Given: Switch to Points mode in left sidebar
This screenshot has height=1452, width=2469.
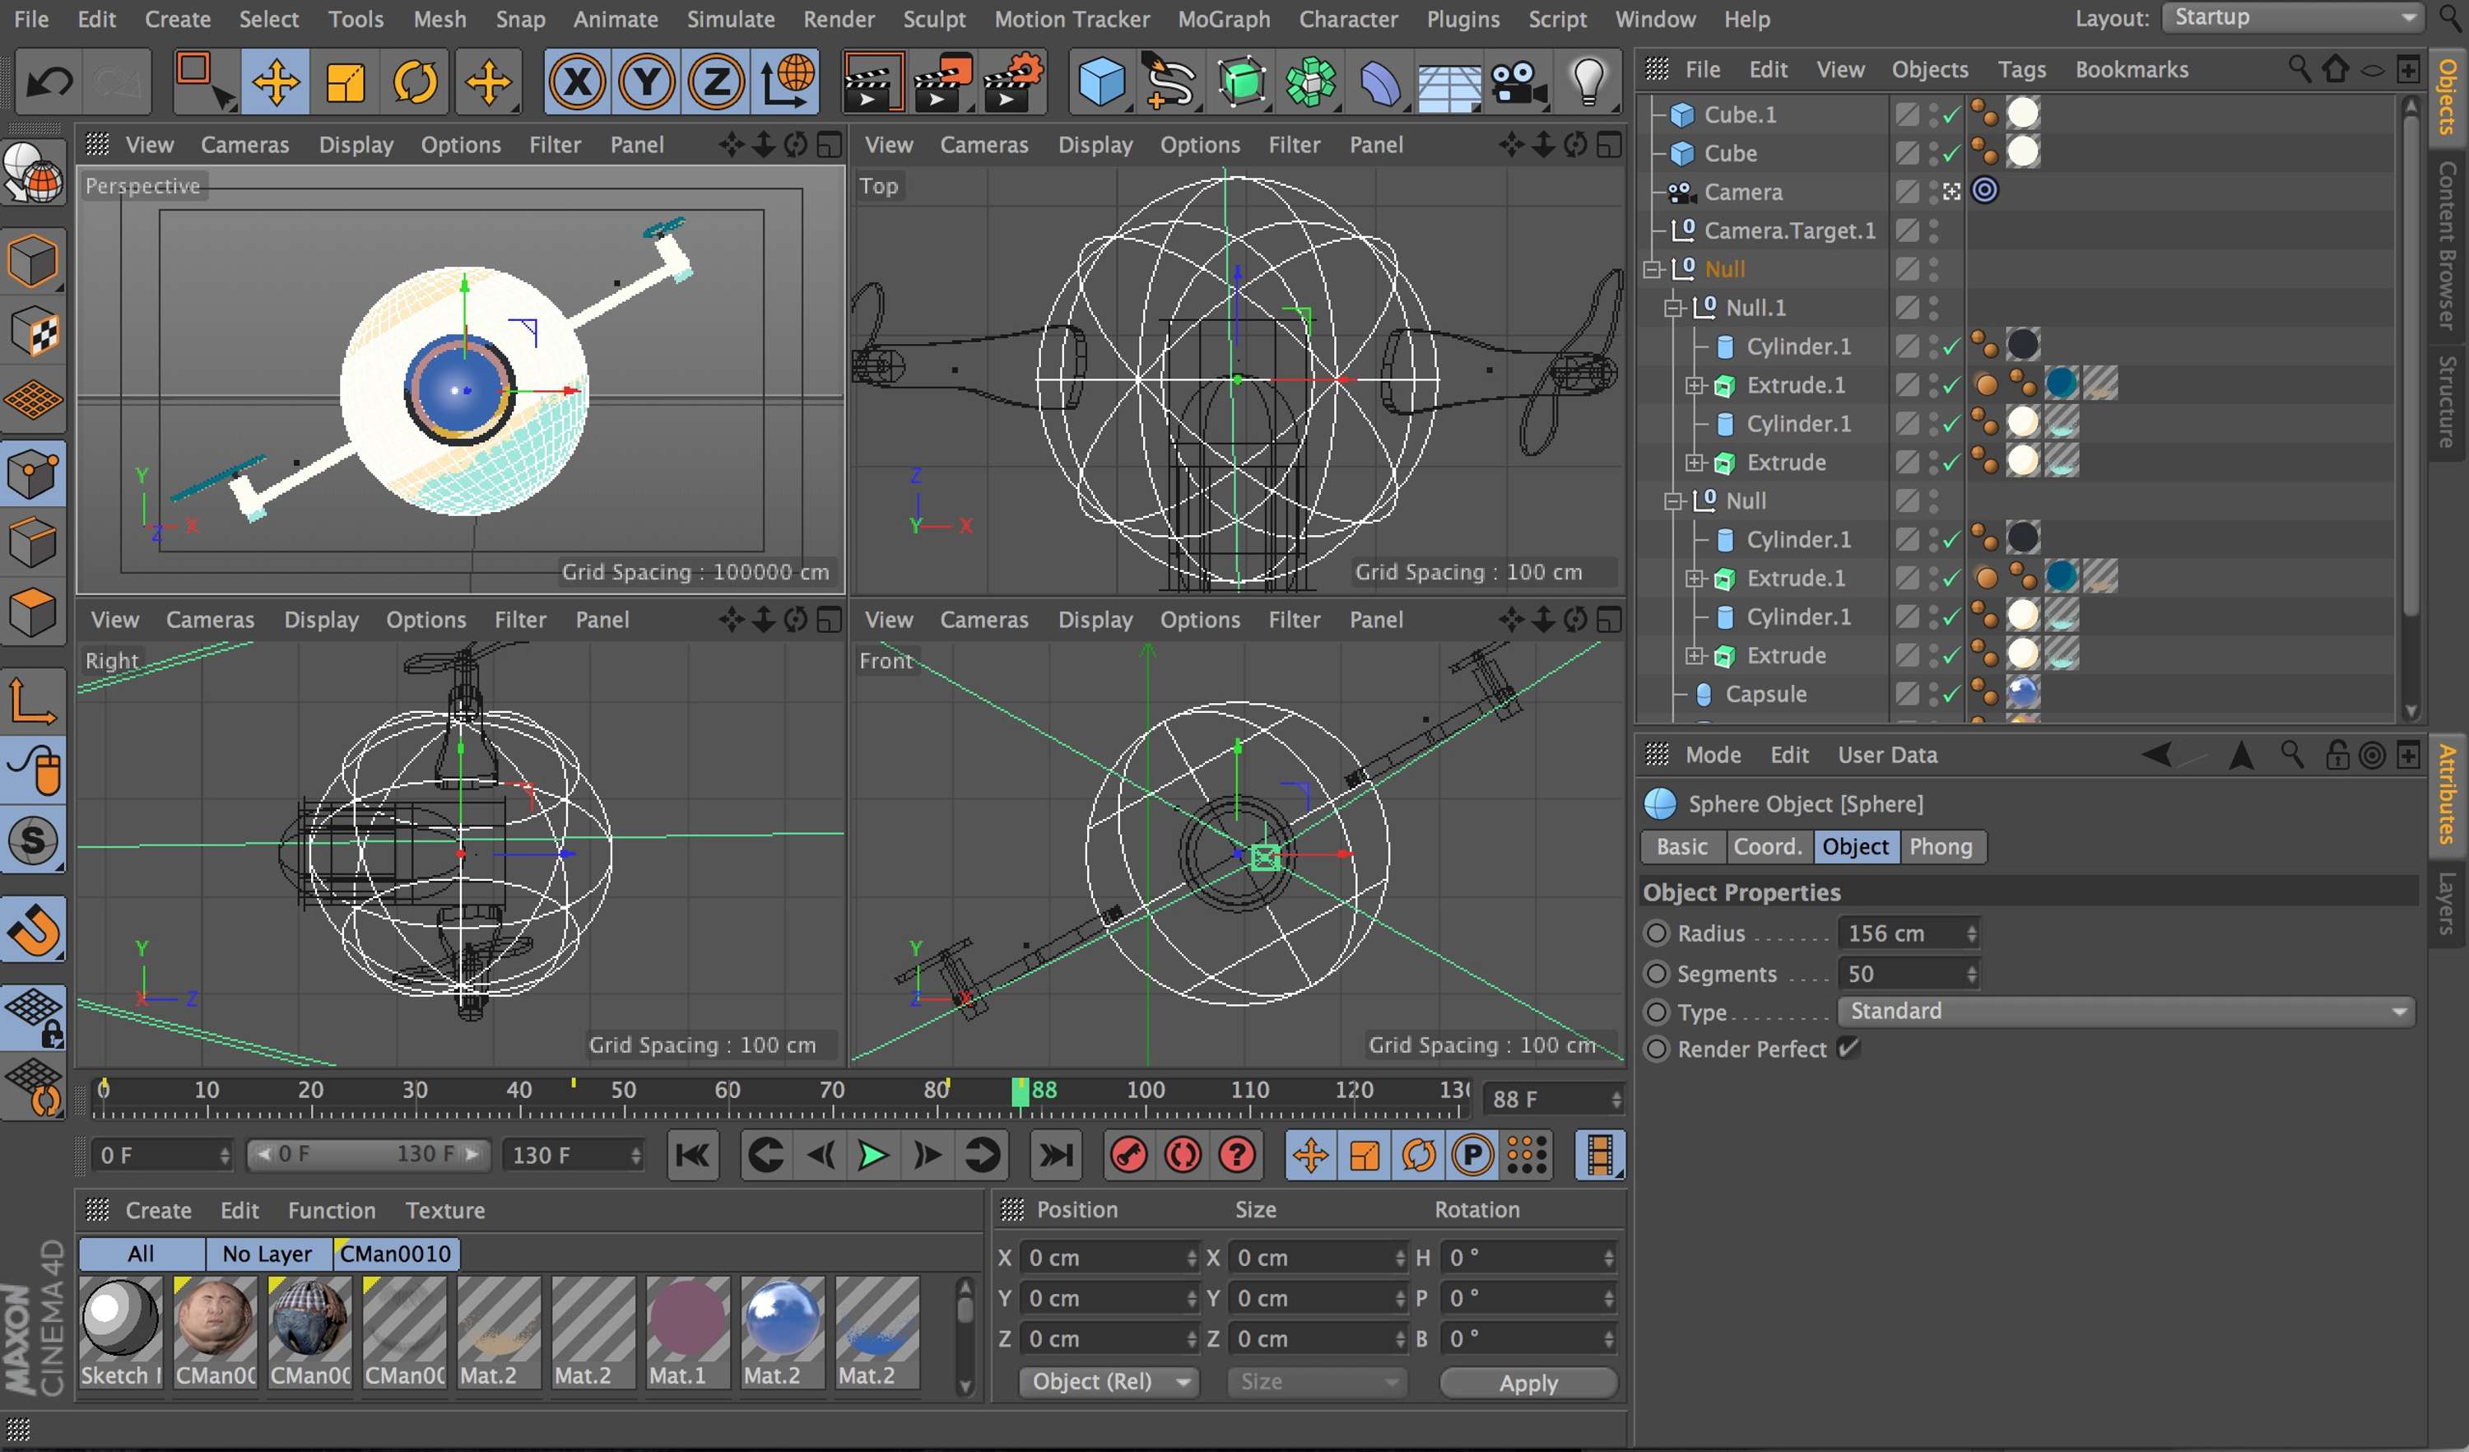Looking at the screenshot, I should point(33,474).
